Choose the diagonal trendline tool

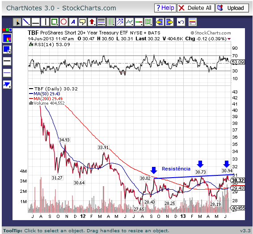pyautogui.click(x=26, y=22)
